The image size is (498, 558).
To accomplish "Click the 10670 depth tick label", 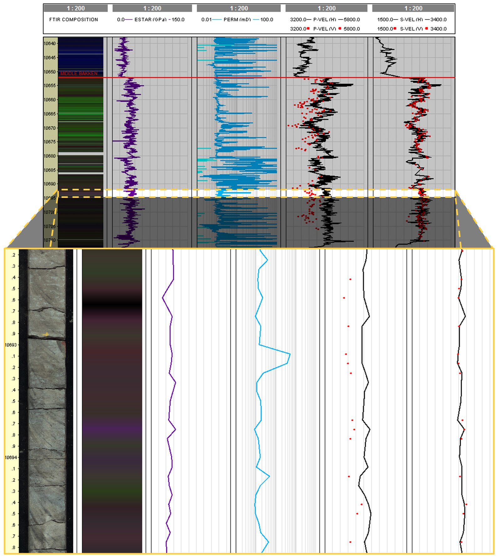I will pyautogui.click(x=49, y=128).
